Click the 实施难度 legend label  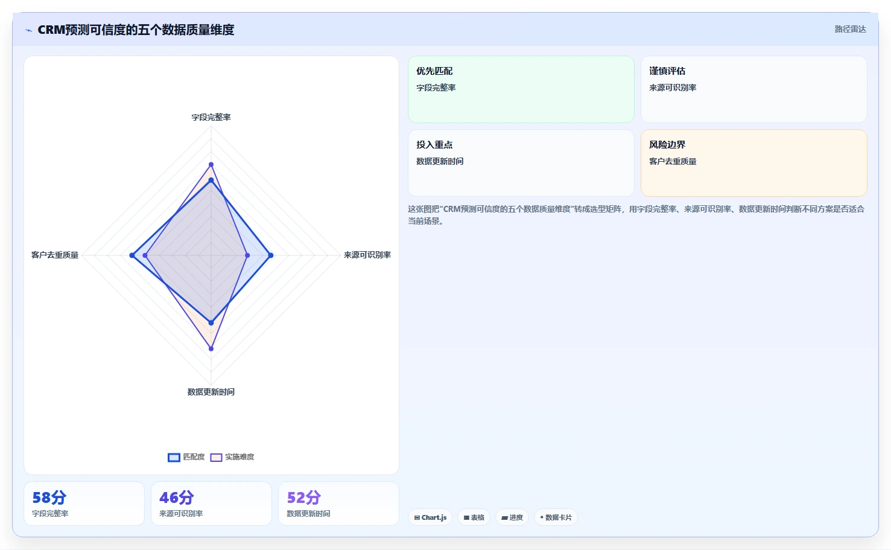coord(239,457)
